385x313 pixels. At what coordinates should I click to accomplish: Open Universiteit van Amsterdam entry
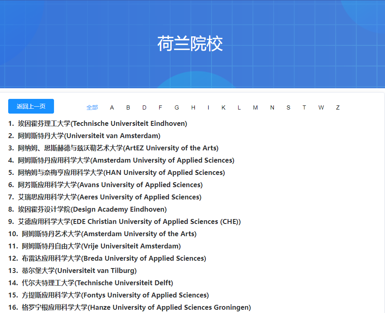pos(89,136)
